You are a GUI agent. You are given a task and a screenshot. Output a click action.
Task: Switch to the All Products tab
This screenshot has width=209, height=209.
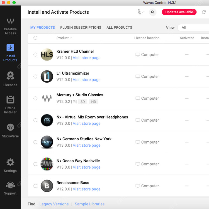coord(119,28)
